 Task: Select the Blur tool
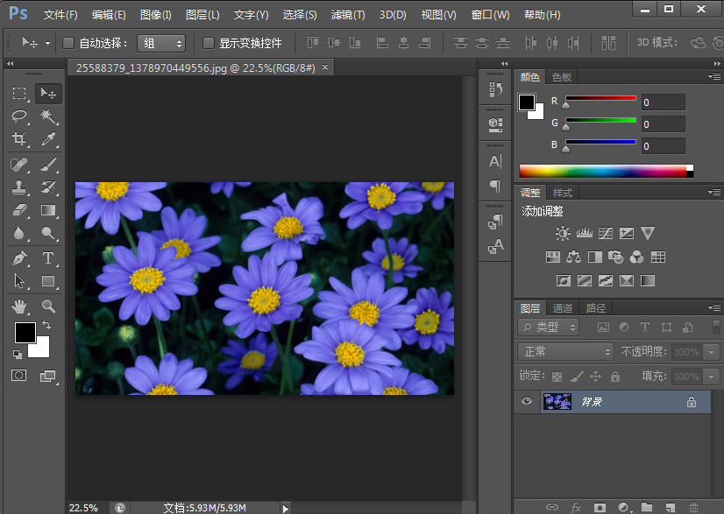pyautogui.click(x=19, y=233)
